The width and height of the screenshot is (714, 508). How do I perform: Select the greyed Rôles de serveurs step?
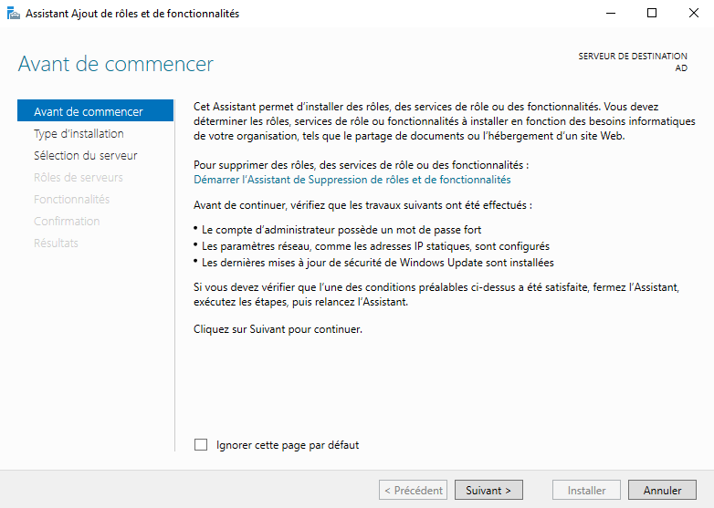coord(78,177)
